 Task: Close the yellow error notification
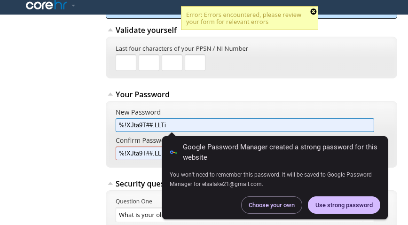click(313, 11)
